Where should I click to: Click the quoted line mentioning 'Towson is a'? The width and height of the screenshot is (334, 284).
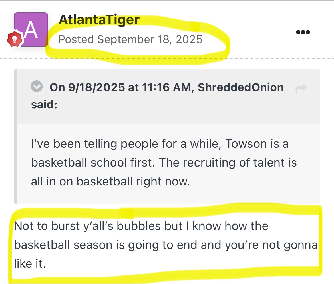click(x=160, y=143)
